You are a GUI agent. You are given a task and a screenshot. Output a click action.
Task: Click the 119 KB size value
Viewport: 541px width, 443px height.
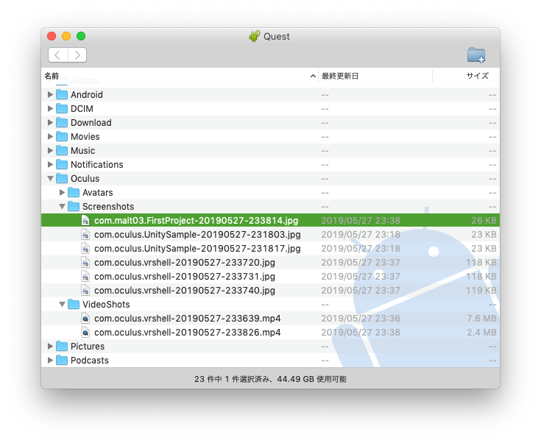pyautogui.click(x=481, y=290)
